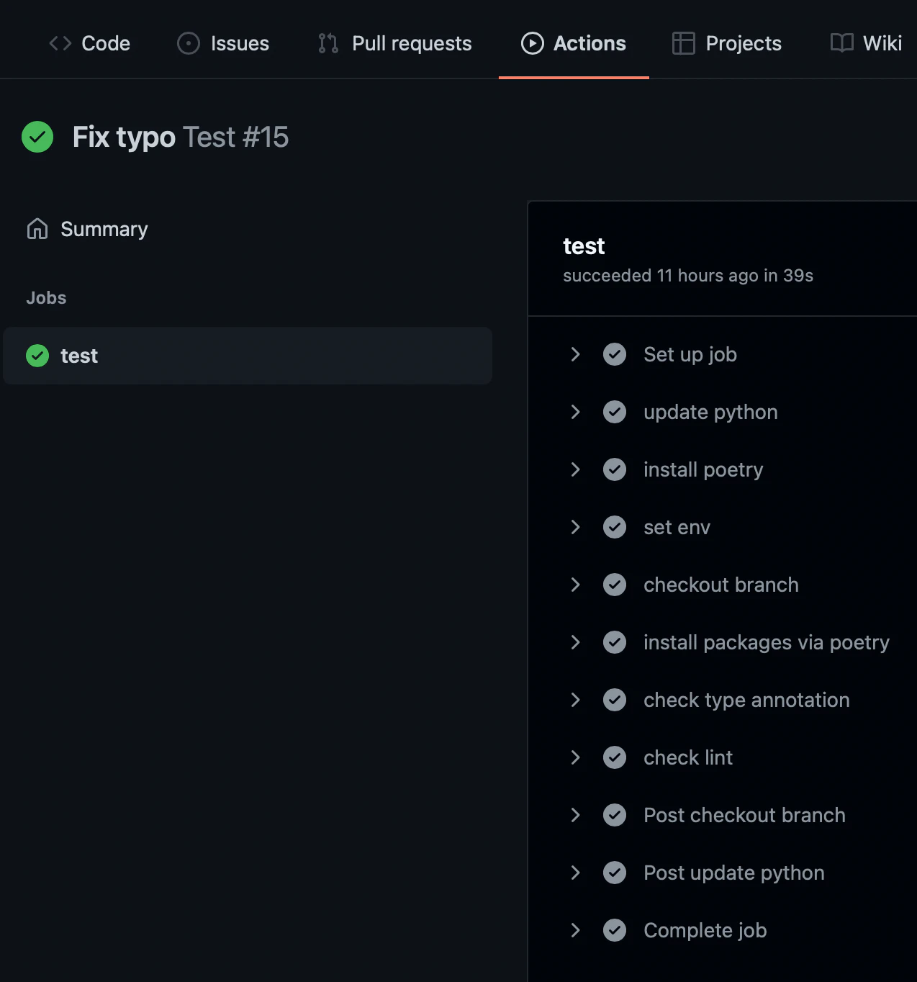Select the 'test' job in Jobs list
Viewport: 917px width, 982px height.
79,356
